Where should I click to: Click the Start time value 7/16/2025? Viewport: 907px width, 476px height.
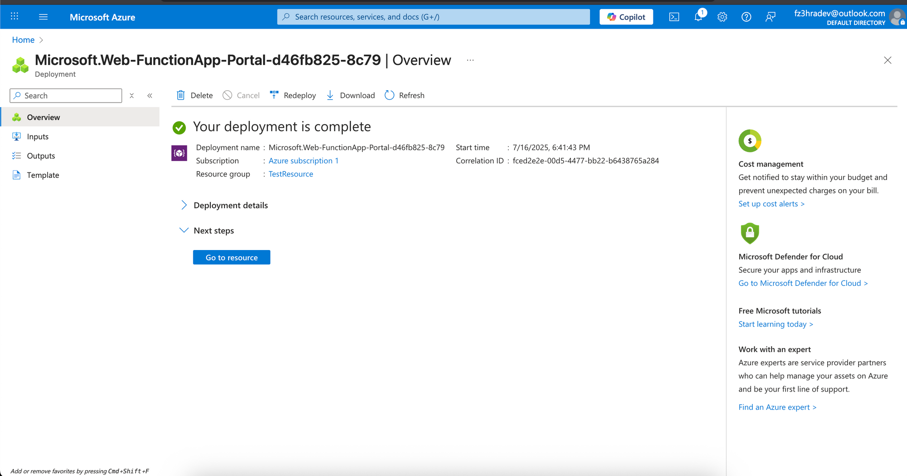(x=551, y=147)
